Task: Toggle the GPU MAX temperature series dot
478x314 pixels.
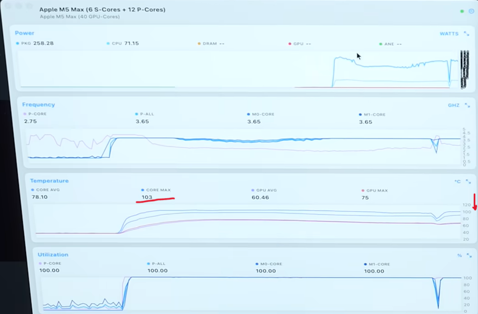Action: coord(363,191)
